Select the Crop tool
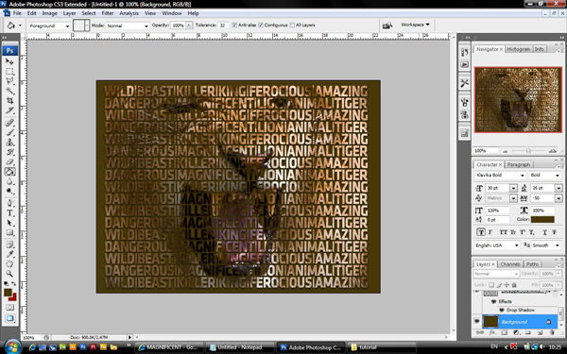567x354 pixels. click(x=9, y=100)
